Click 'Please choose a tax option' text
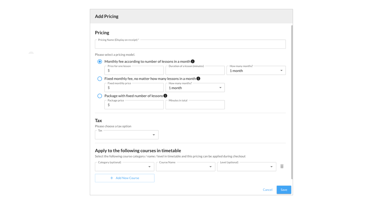 tap(113, 126)
